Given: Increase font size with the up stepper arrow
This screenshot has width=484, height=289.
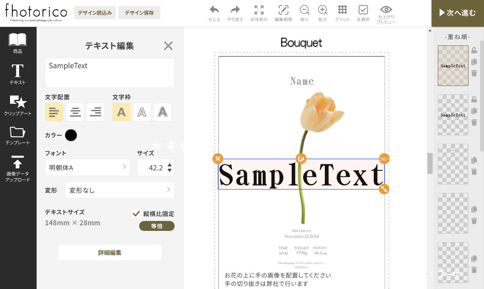Looking at the screenshot, I should (170, 165).
